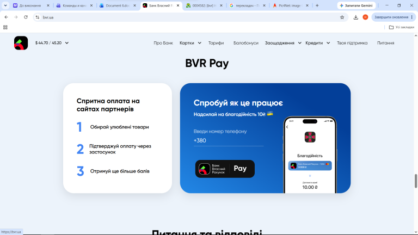Expand the Кредити menu

(x=317, y=43)
